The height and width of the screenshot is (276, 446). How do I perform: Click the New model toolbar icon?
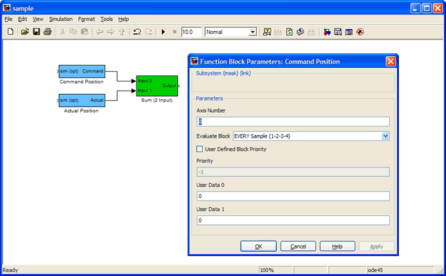10,32
